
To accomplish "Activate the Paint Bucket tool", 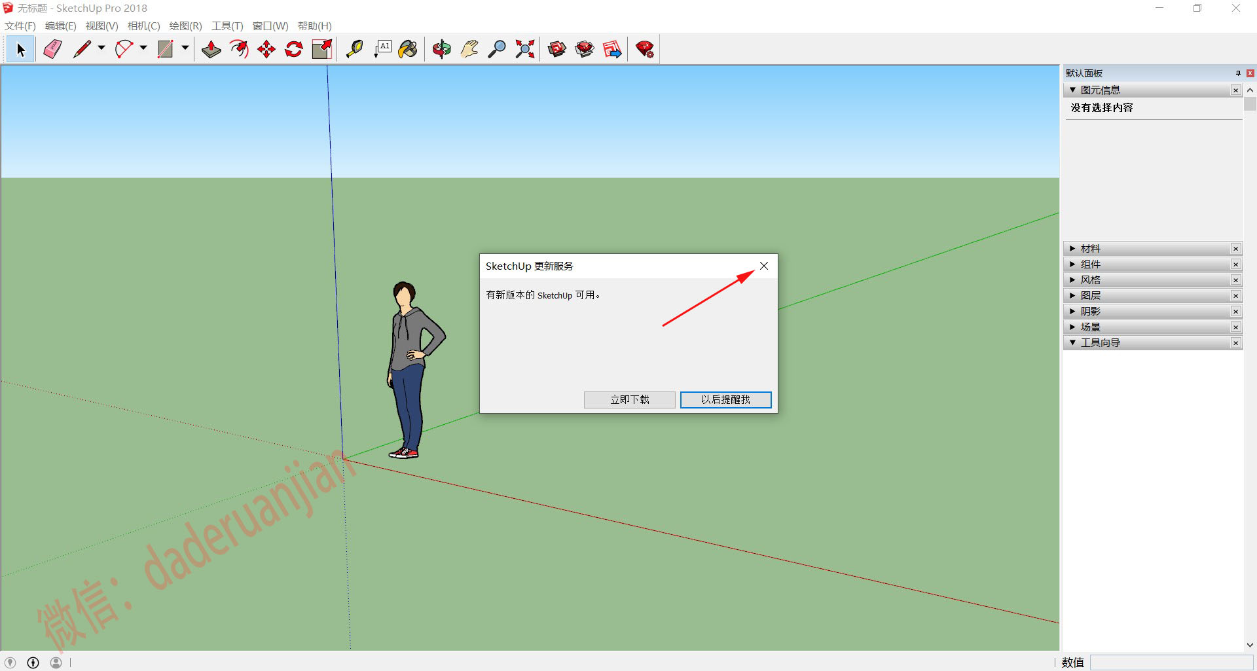I will point(408,49).
